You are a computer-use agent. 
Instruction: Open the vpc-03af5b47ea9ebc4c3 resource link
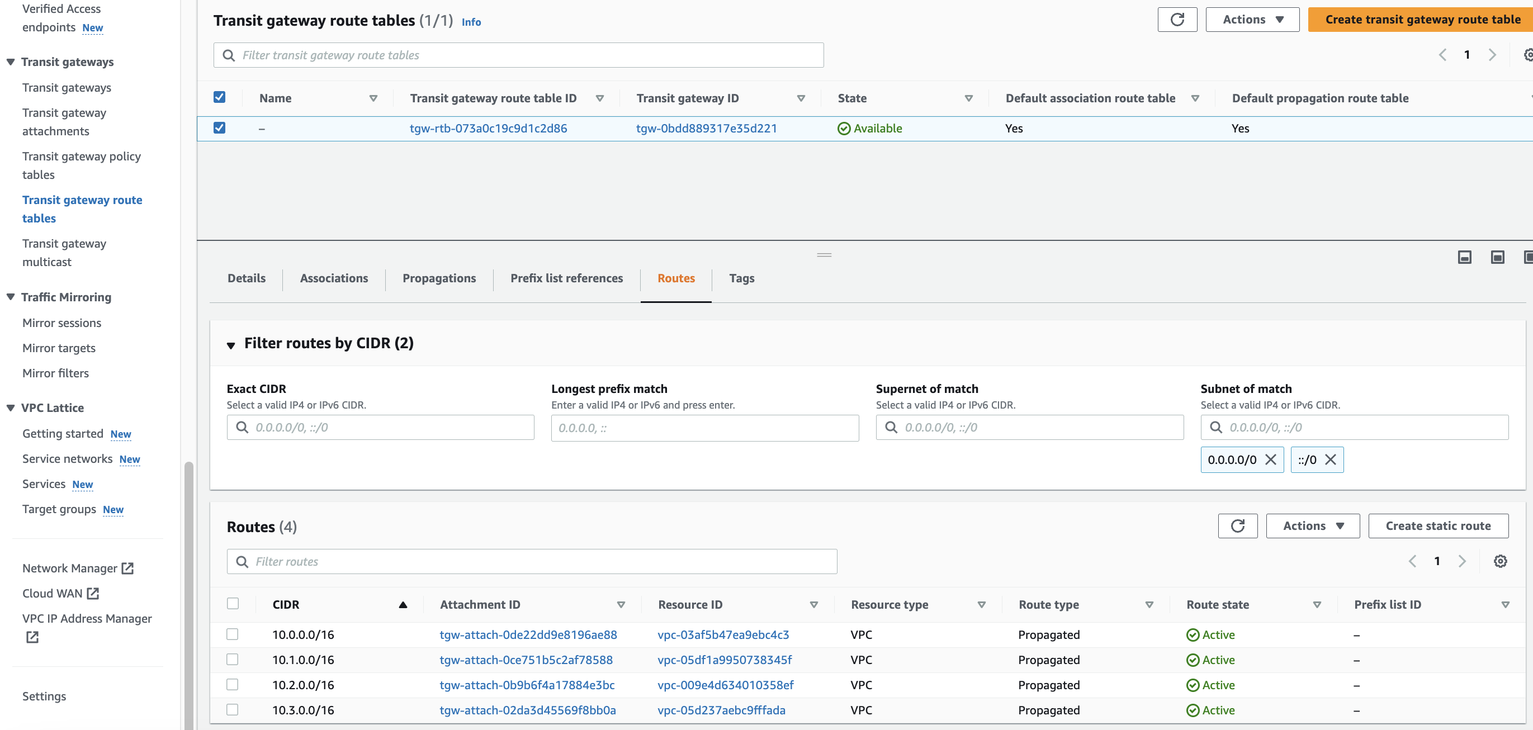722,634
